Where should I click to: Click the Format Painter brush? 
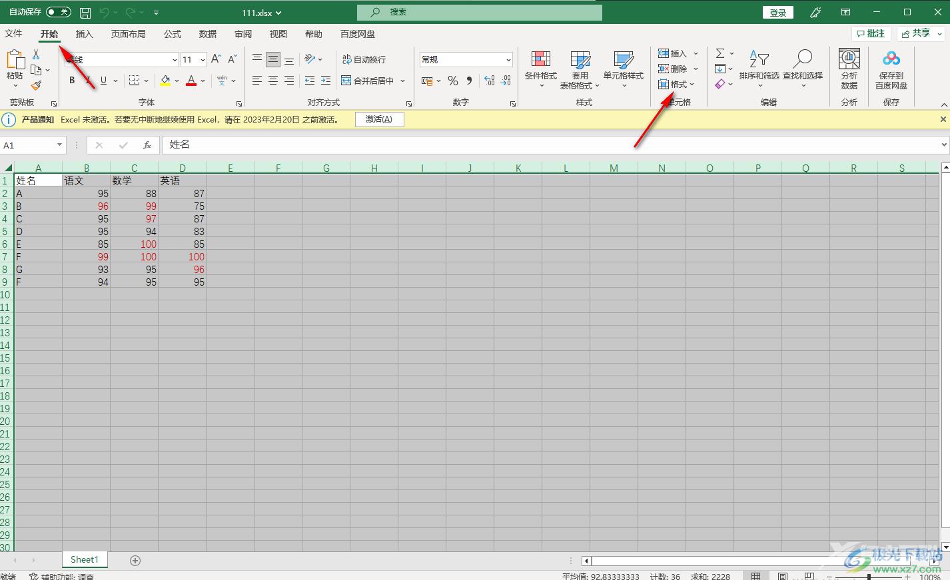tap(36, 85)
